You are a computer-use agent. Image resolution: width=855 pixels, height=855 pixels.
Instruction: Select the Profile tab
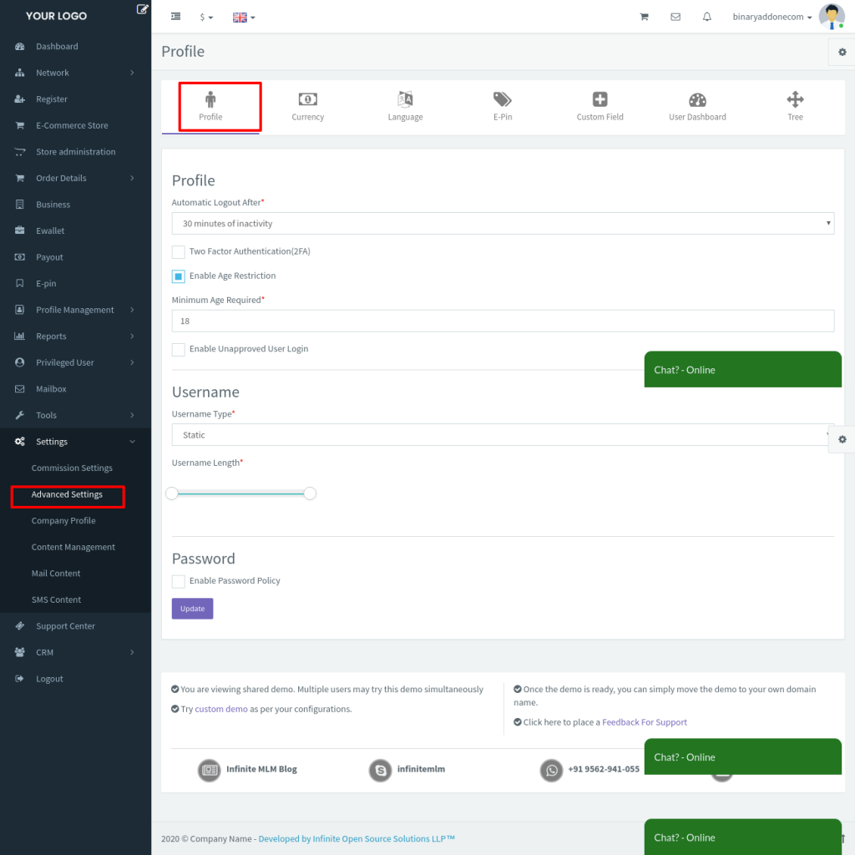point(210,107)
